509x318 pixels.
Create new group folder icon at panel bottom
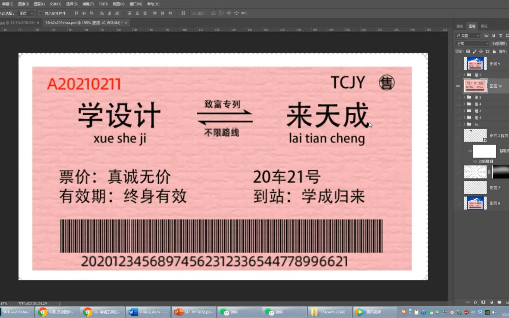click(x=499, y=302)
